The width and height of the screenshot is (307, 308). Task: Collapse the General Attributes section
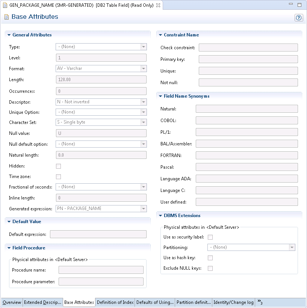pos(9,35)
